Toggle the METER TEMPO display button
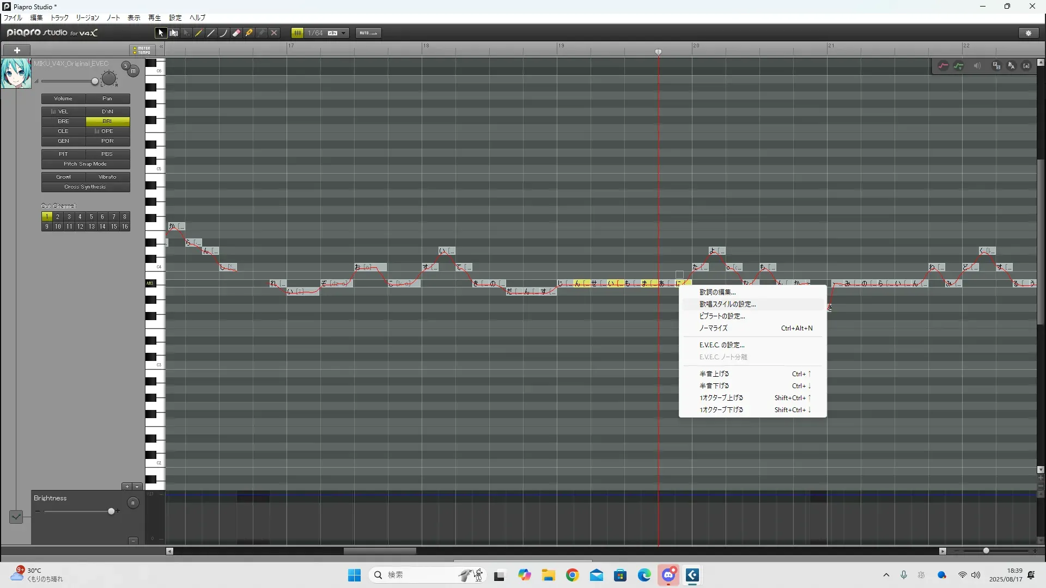The height and width of the screenshot is (588, 1046). pos(142,50)
